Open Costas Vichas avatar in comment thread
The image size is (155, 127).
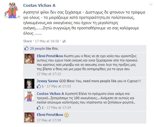tap(29, 96)
